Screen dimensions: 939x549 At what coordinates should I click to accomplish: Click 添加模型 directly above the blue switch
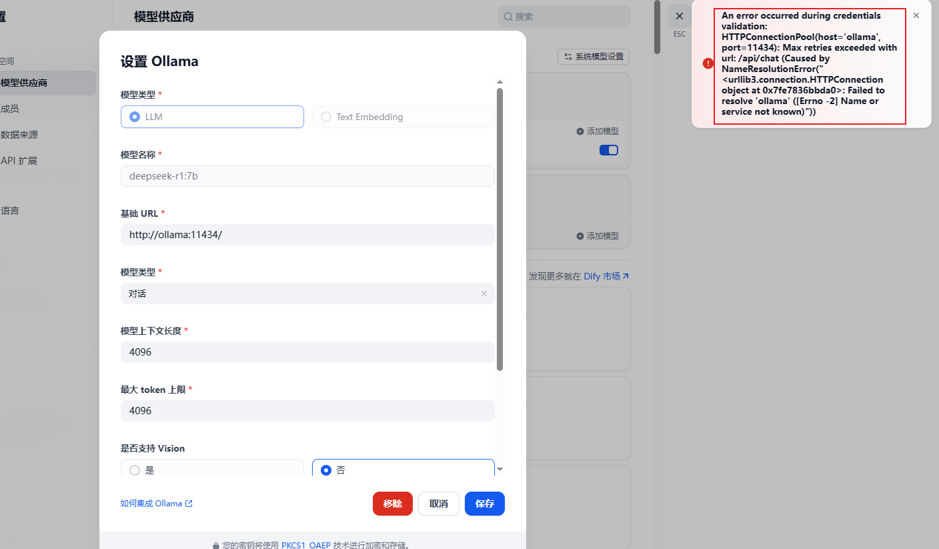click(x=598, y=131)
